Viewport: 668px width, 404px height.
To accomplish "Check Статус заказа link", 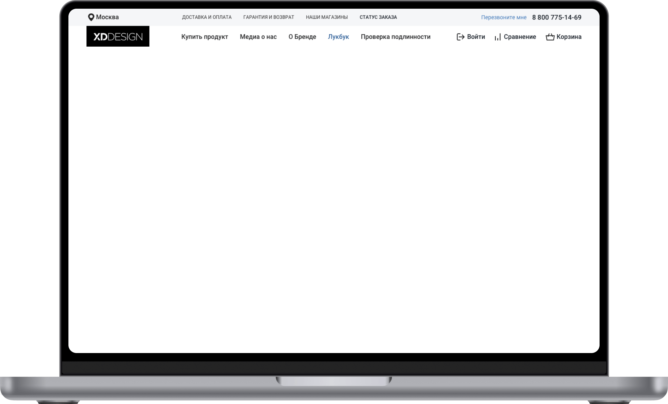I will click(x=378, y=17).
